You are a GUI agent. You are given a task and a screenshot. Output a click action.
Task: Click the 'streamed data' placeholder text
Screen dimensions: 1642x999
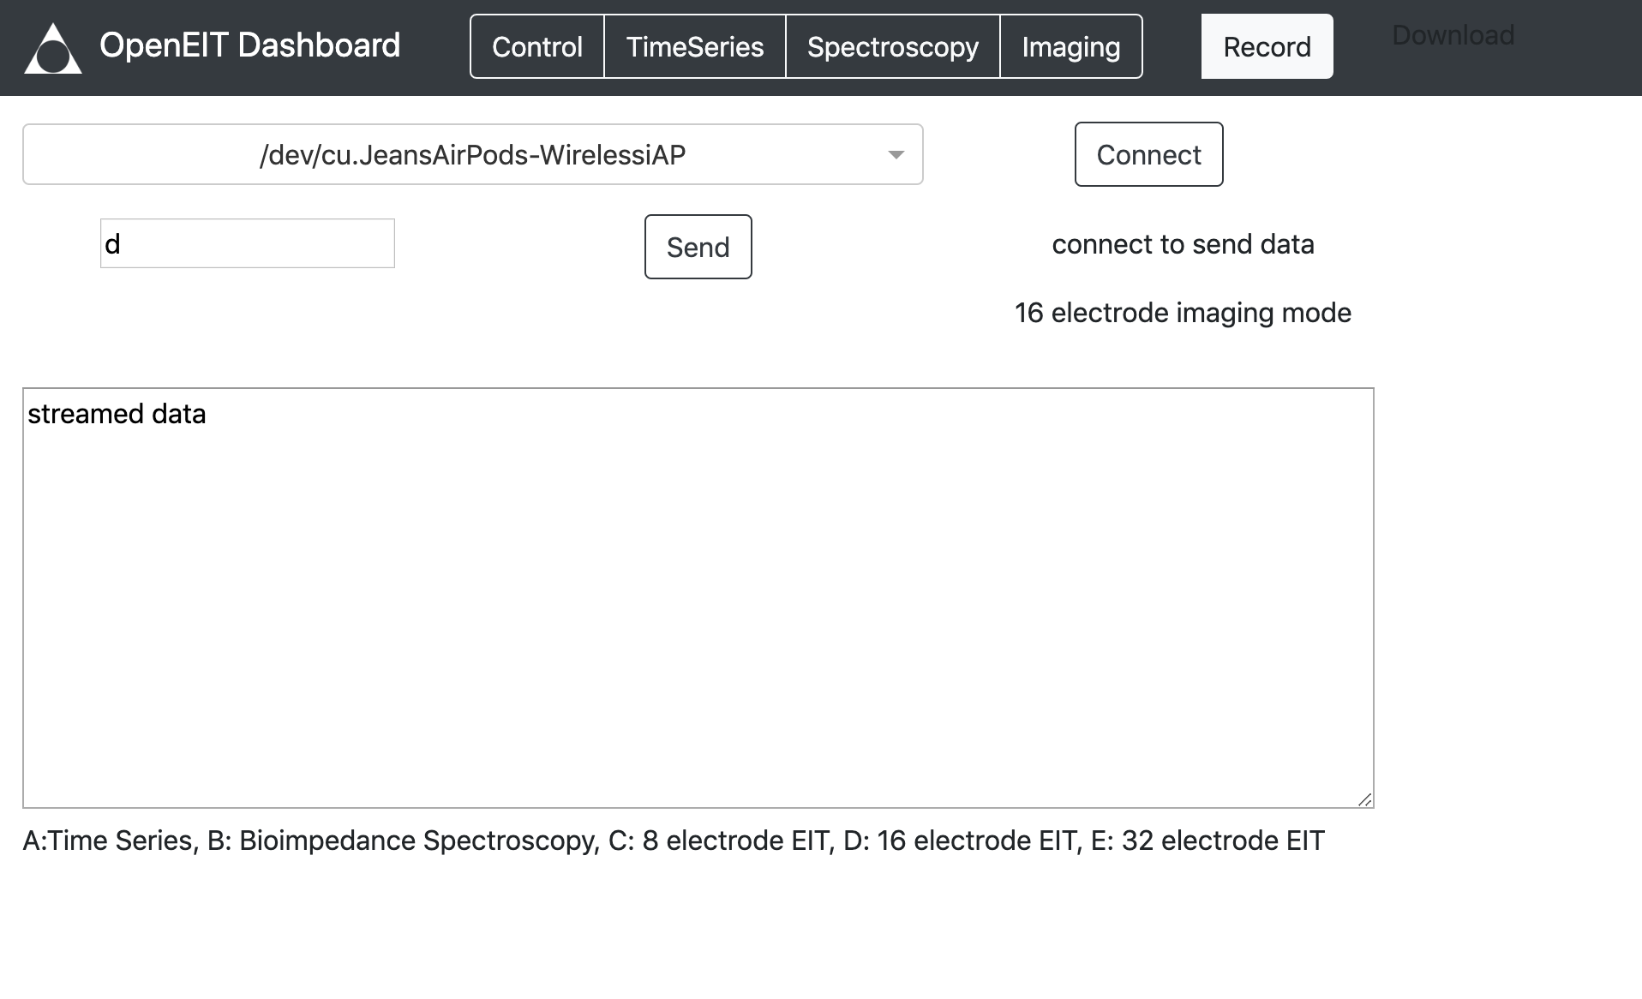pyautogui.click(x=117, y=414)
